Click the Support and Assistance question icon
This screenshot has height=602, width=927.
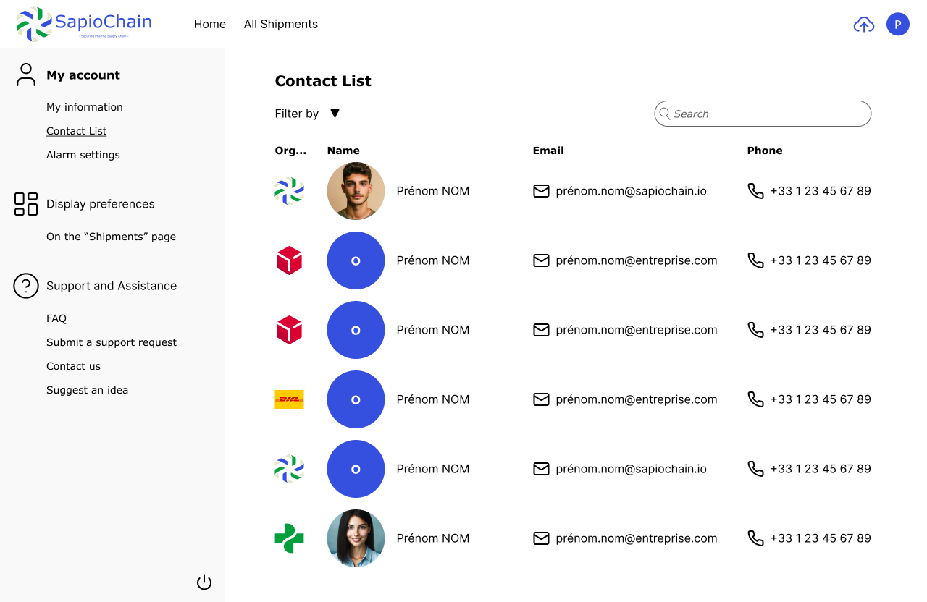click(x=26, y=286)
